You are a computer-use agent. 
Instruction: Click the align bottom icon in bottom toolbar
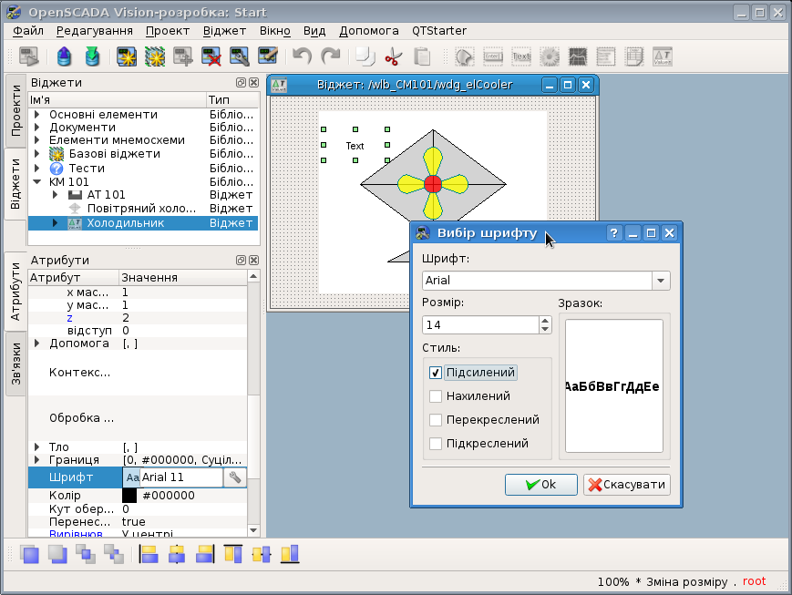pos(290,553)
